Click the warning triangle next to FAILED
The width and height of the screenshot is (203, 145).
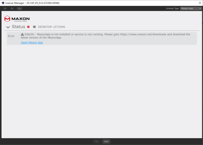[x=22, y=34]
